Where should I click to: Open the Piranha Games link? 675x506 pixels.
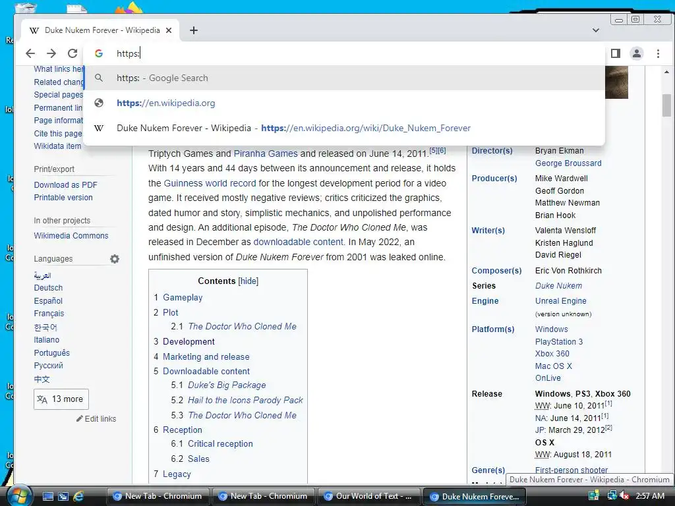[x=266, y=153]
